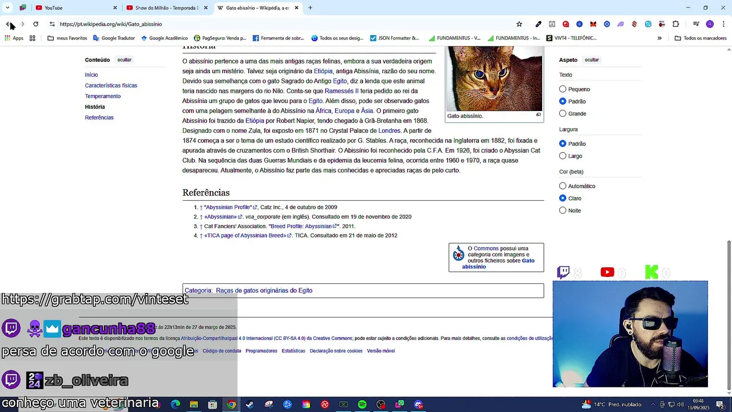Open Microsoft Store from the taskbar
Viewport: 732px width, 412px height.
213,405
